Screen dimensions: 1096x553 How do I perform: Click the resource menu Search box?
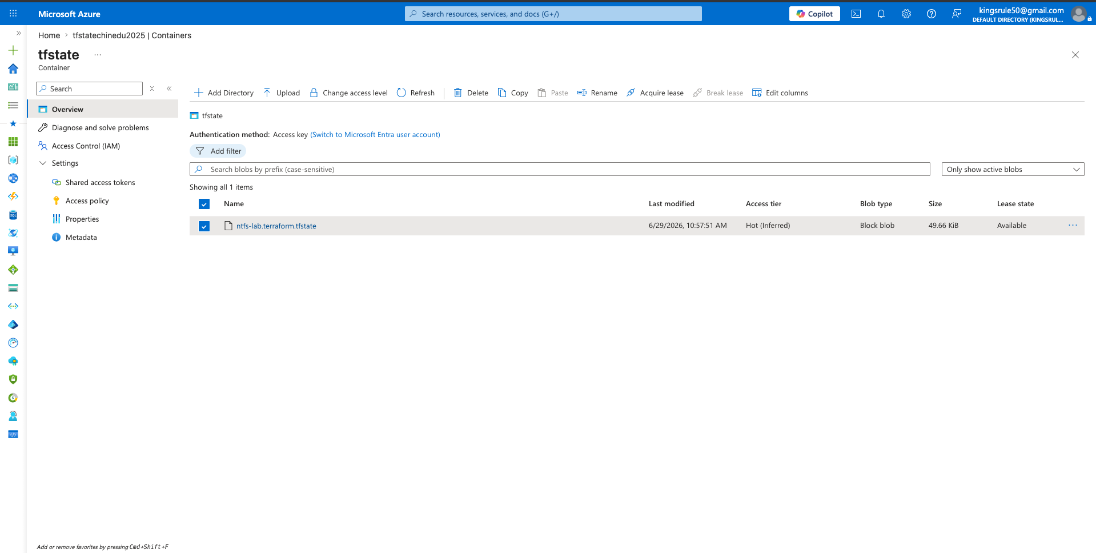(x=89, y=89)
